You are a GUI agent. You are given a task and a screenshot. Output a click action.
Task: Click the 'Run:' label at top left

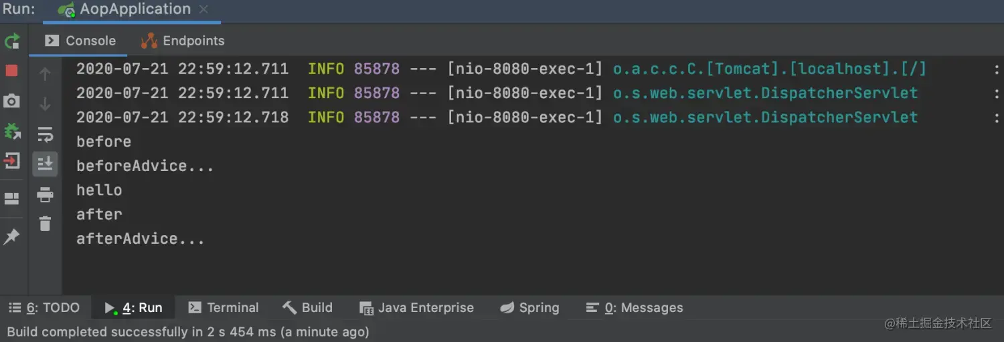pos(19,9)
